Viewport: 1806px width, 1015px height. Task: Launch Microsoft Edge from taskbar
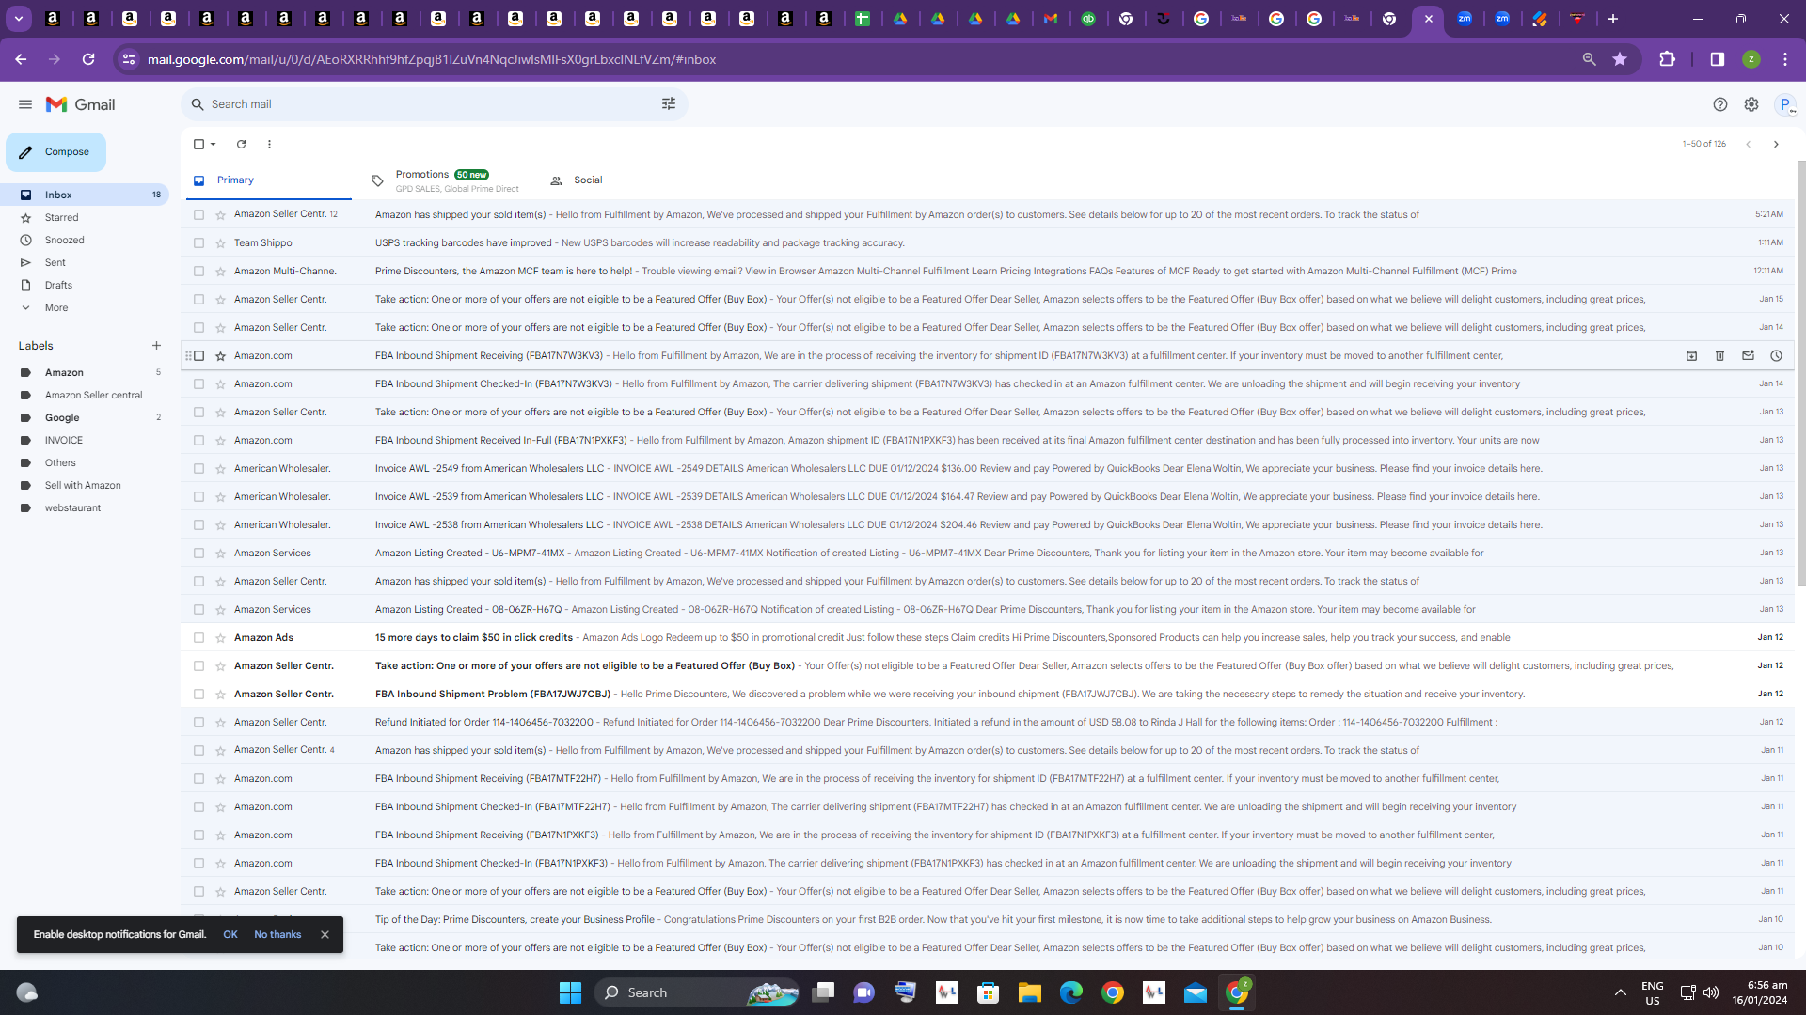pos(1070,992)
